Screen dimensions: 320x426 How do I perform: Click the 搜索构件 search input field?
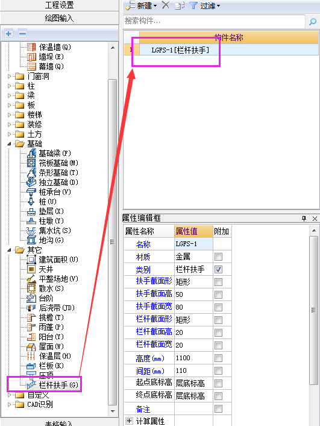point(214,21)
